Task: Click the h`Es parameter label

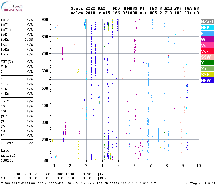Action: point(5,94)
